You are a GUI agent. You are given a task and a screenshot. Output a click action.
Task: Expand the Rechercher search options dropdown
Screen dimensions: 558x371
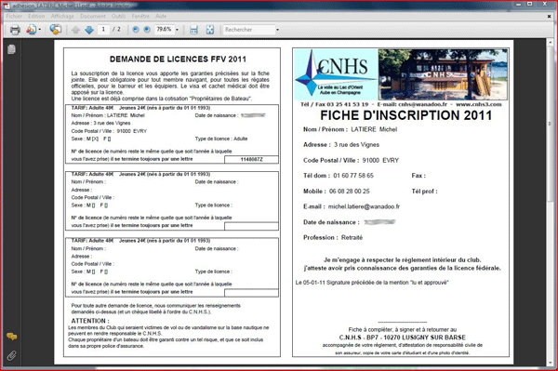click(x=277, y=30)
